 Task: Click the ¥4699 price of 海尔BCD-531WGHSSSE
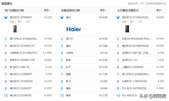(x=160, y=17)
